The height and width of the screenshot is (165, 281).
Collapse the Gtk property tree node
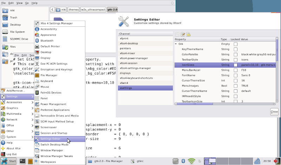click(176, 44)
